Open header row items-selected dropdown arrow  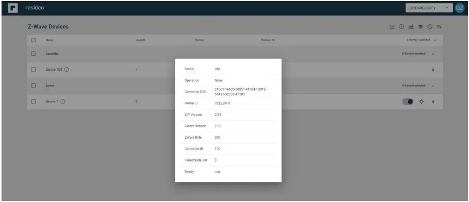[435, 40]
